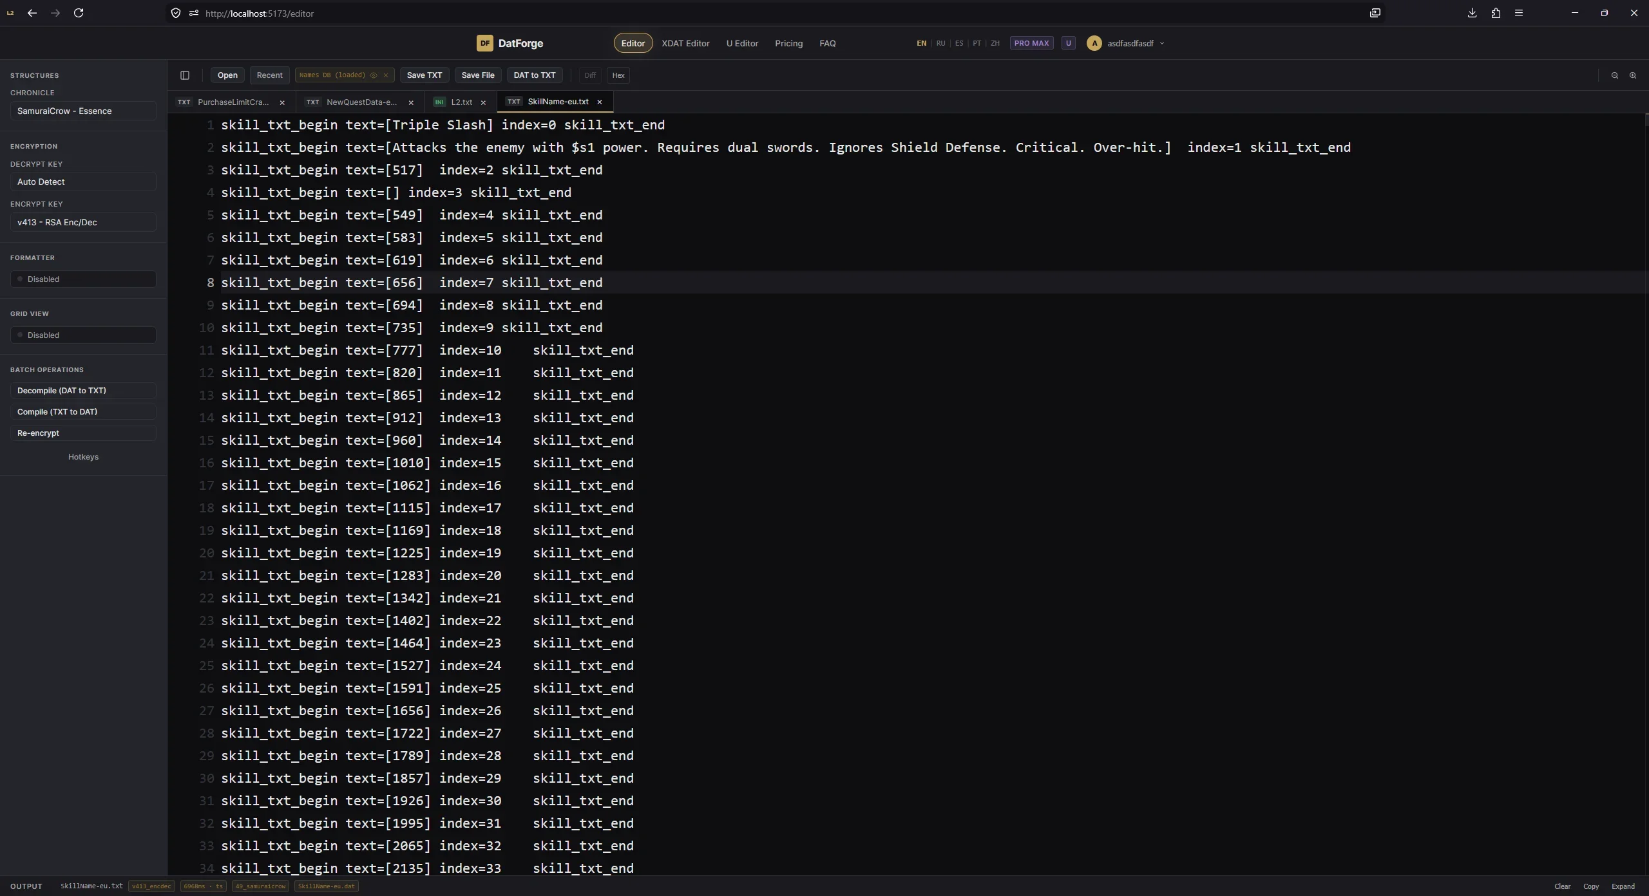
Task: Click the purple U badge icon
Action: click(1068, 43)
